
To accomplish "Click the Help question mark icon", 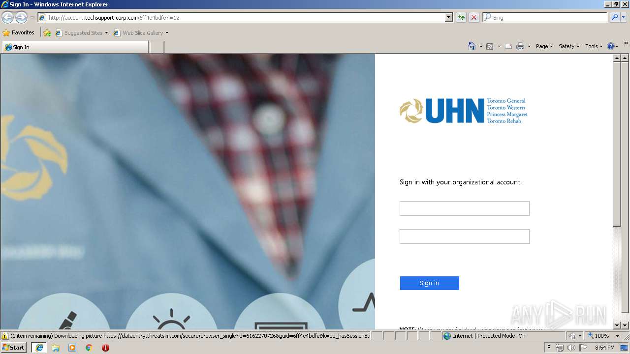I will 611,46.
